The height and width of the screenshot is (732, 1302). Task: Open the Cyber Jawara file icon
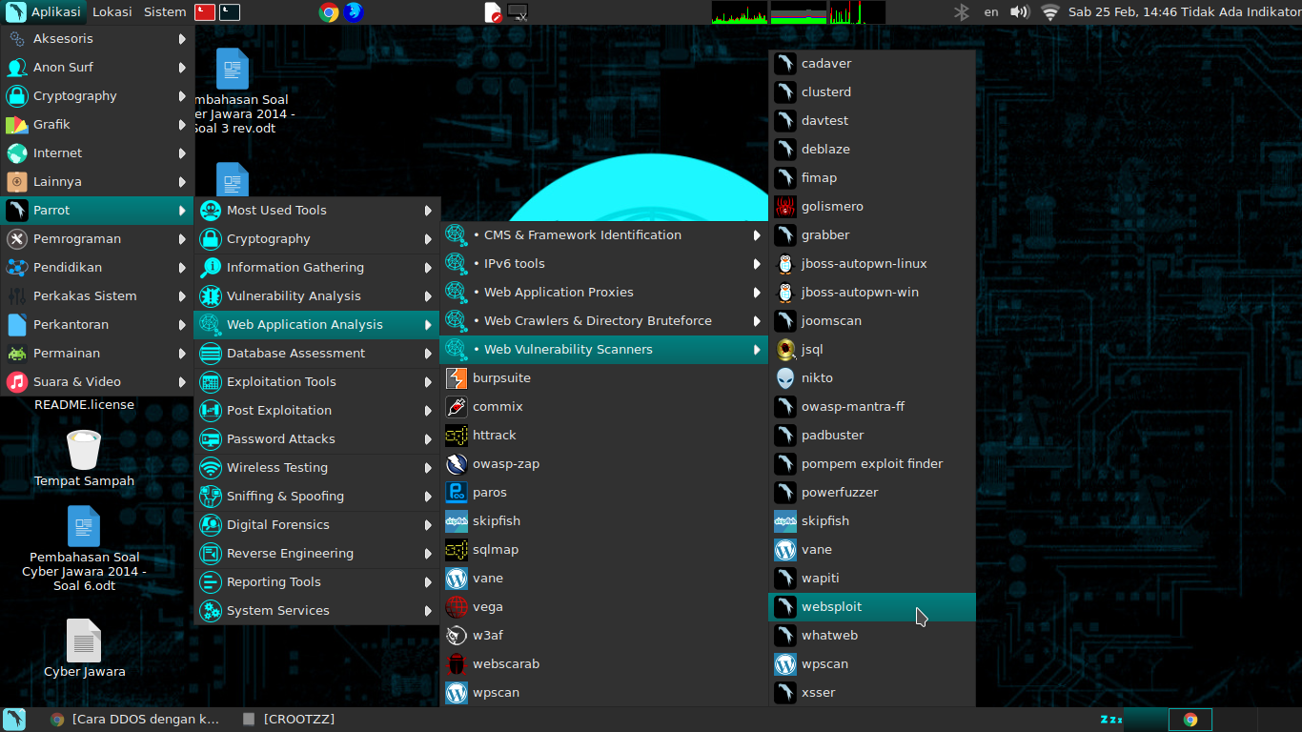pyautogui.click(x=84, y=640)
